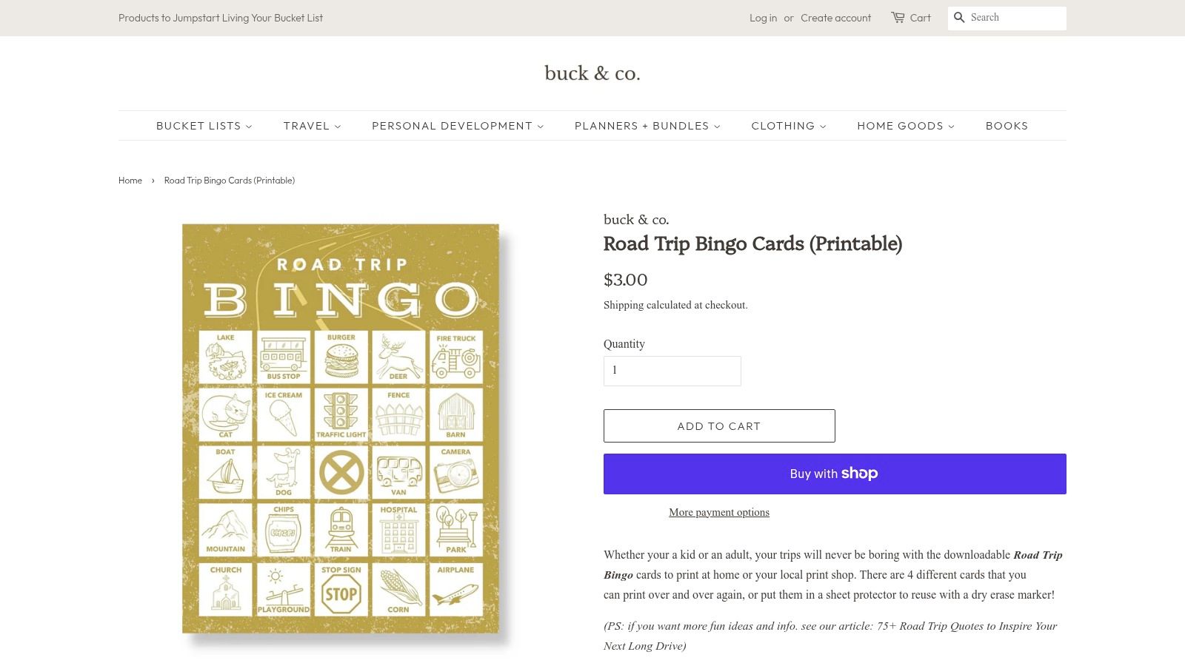Go to the Books menu item
1185x666 pixels.
pos(1007,126)
